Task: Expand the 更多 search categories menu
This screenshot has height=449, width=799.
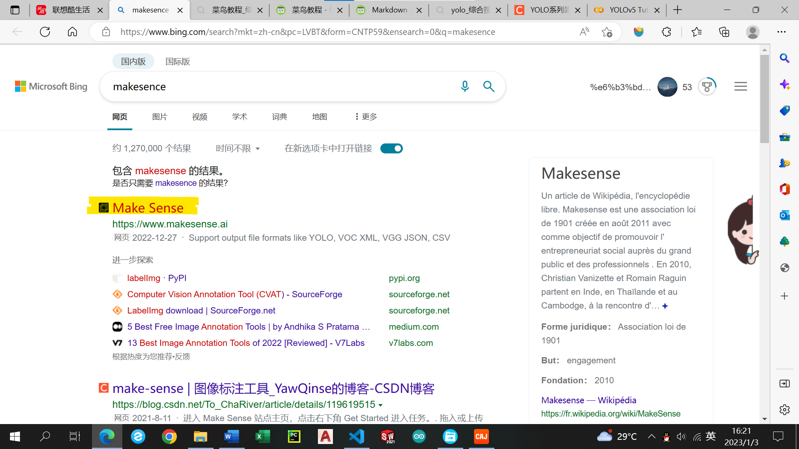Action: click(366, 117)
